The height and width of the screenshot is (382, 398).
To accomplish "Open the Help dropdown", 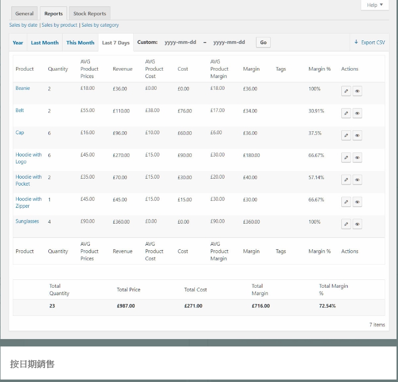I will tap(375, 5).
